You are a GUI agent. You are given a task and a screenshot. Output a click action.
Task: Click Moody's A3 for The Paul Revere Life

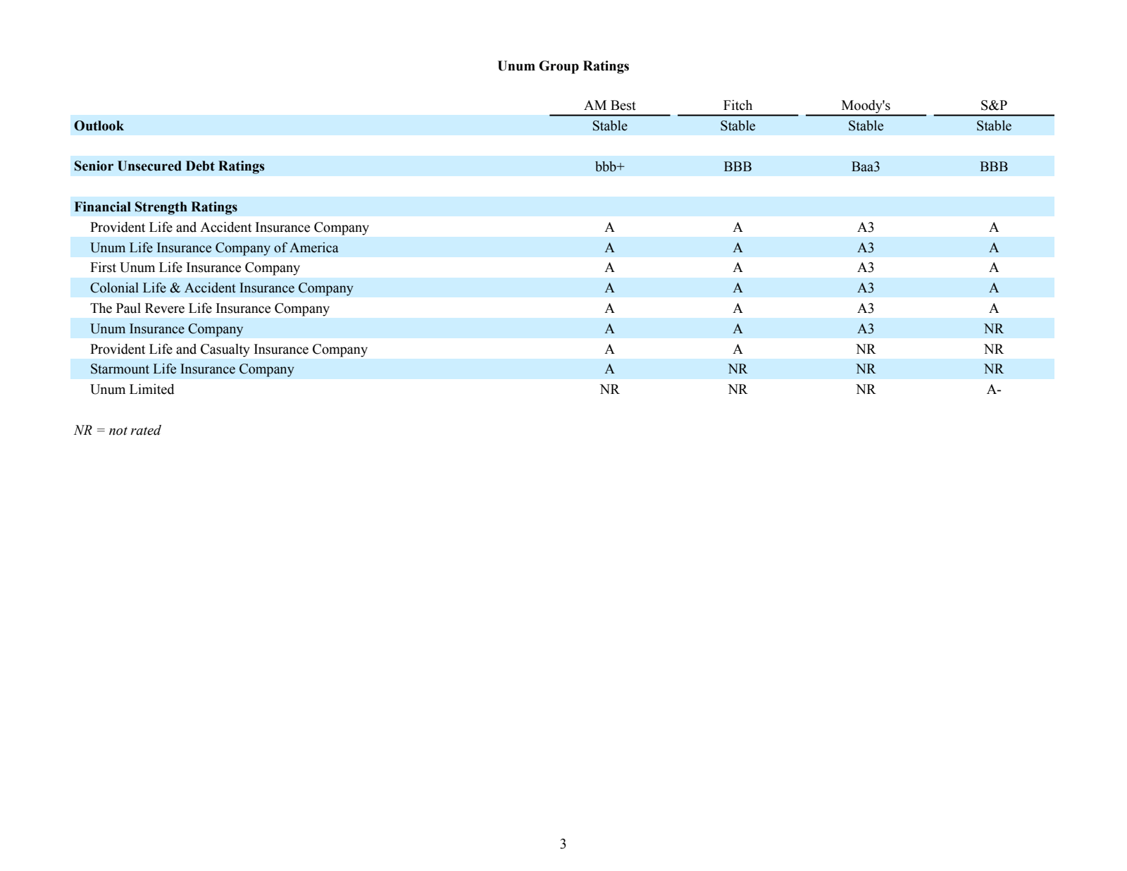(x=866, y=308)
